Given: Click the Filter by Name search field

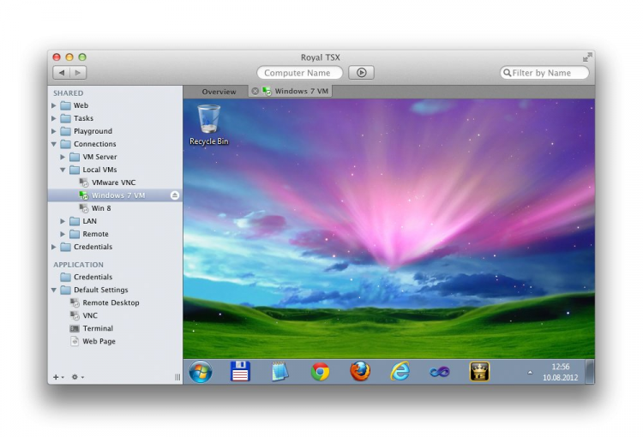Looking at the screenshot, I should (544, 73).
